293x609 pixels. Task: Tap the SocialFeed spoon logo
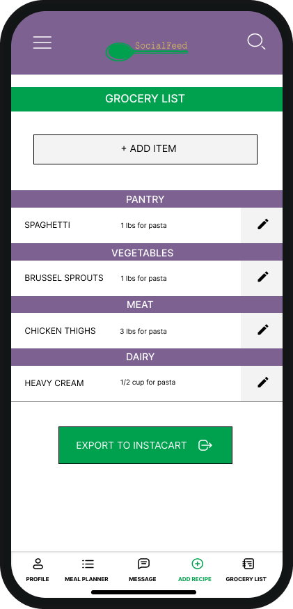147,52
